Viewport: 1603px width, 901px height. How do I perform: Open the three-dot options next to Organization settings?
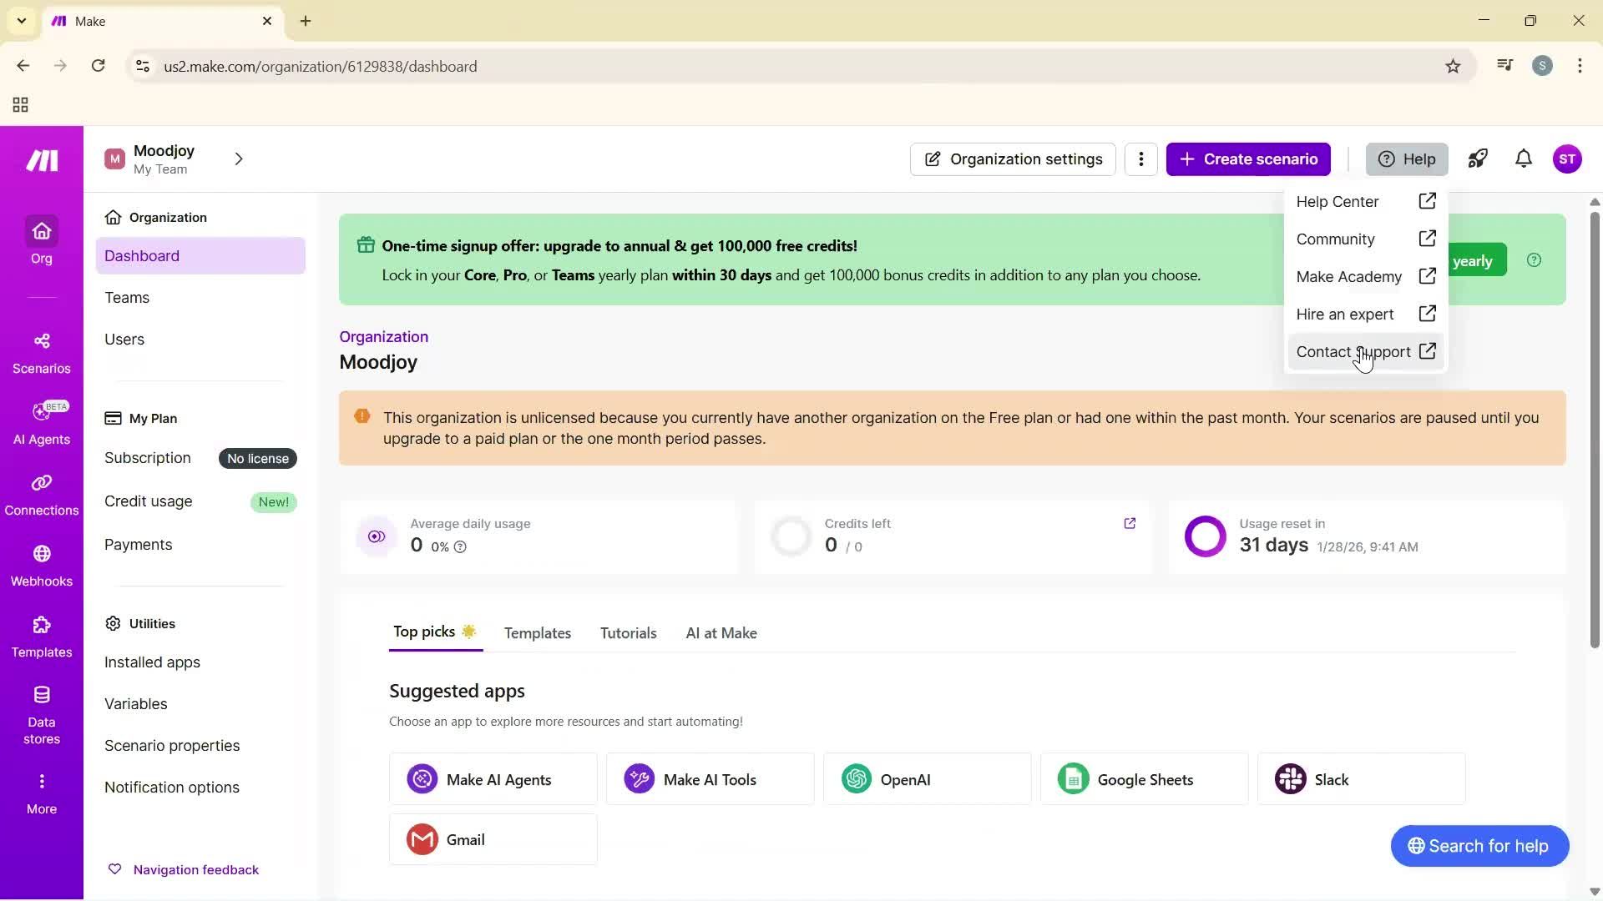[1141, 159]
